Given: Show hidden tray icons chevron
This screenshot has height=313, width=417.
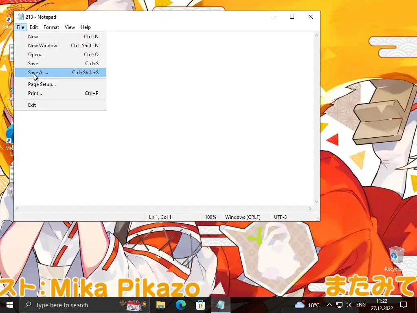Looking at the screenshot, I should pos(329,305).
